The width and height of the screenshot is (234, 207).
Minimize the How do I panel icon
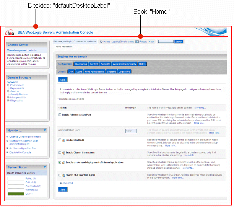tap(45, 130)
